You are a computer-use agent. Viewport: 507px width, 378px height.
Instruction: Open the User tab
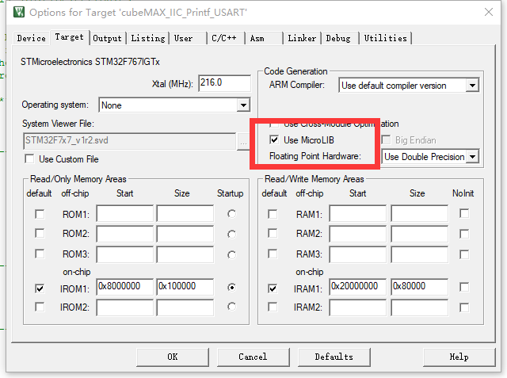[x=188, y=38]
